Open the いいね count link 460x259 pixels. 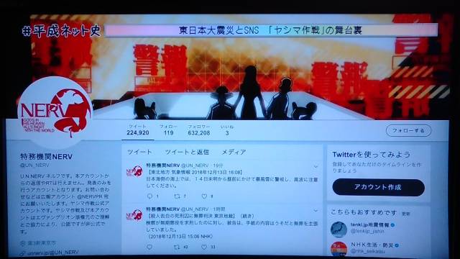pyautogui.click(x=227, y=129)
